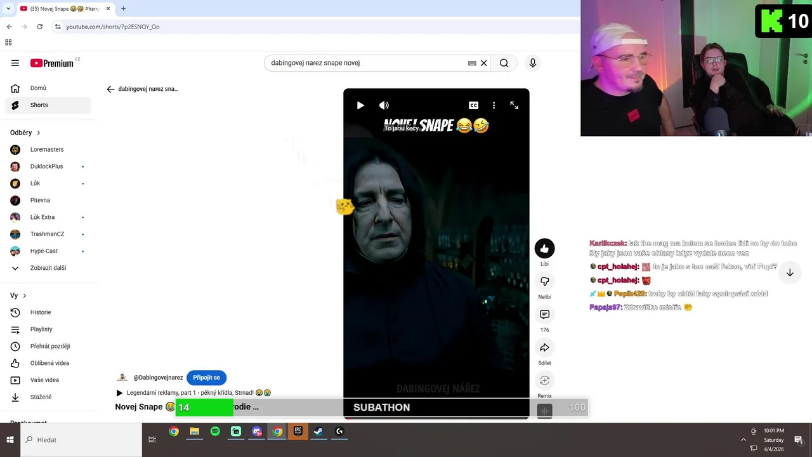Image resolution: width=812 pixels, height=457 pixels.
Task: Open a new Chrome tab
Action: pos(123,9)
